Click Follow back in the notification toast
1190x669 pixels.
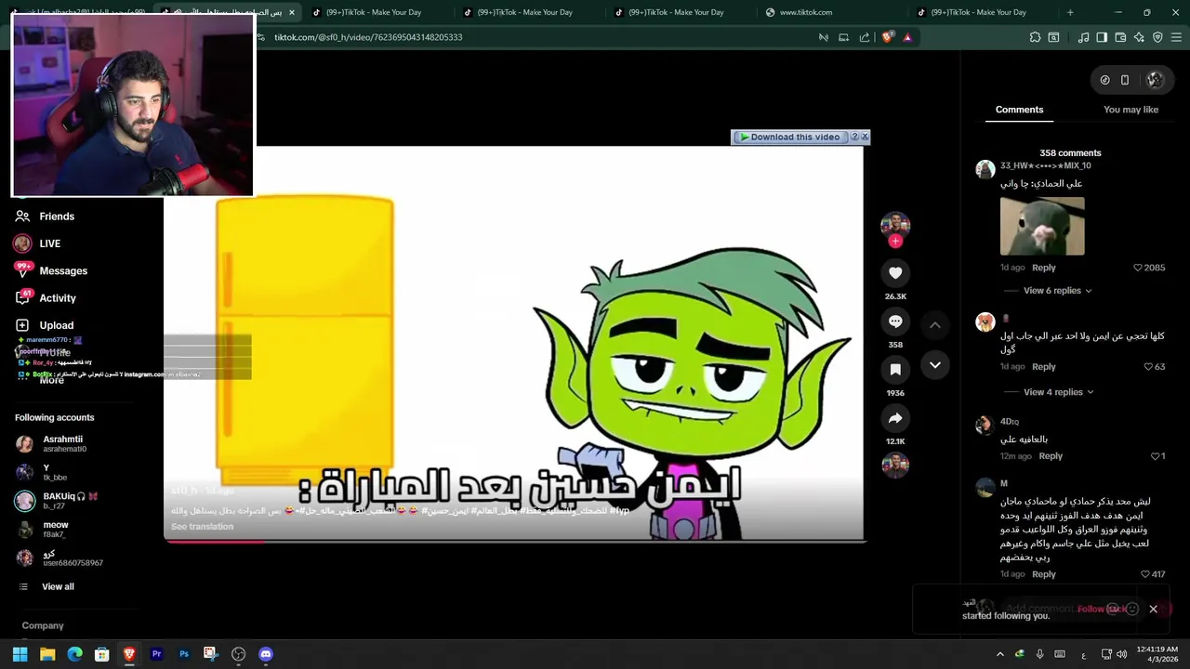point(1102,610)
